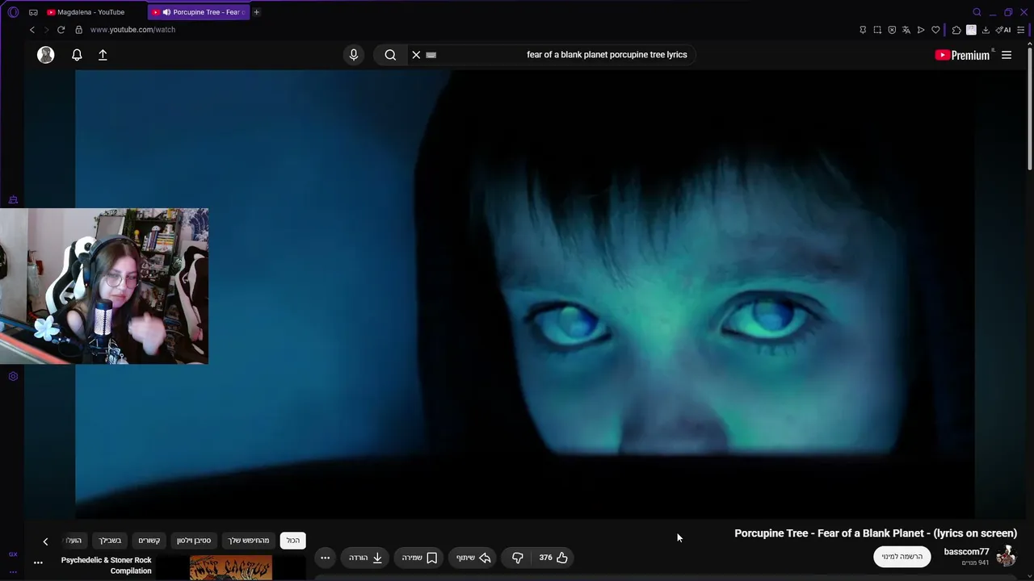Download the video with הורדה button
Image resolution: width=1034 pixels, height=581 pixels.
pos(365,558)
